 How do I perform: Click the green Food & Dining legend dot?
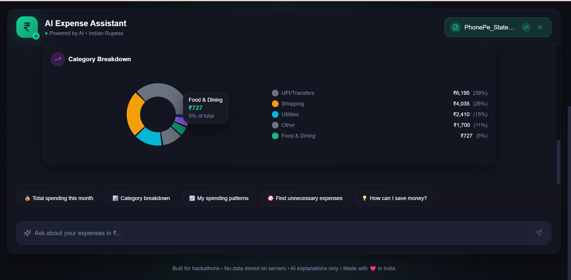[275, 136]
